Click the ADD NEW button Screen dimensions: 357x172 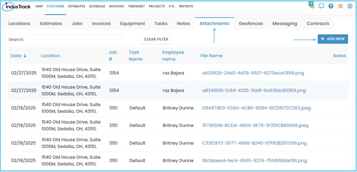click(x=333, y=39)
